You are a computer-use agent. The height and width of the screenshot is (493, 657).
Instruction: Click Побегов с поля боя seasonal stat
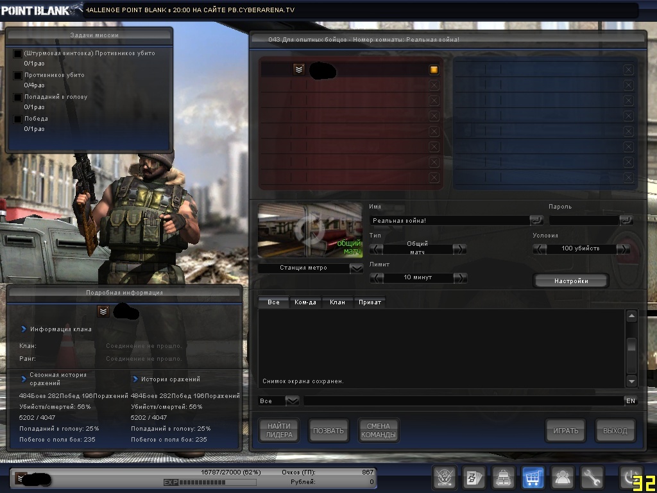click(57, 439)
